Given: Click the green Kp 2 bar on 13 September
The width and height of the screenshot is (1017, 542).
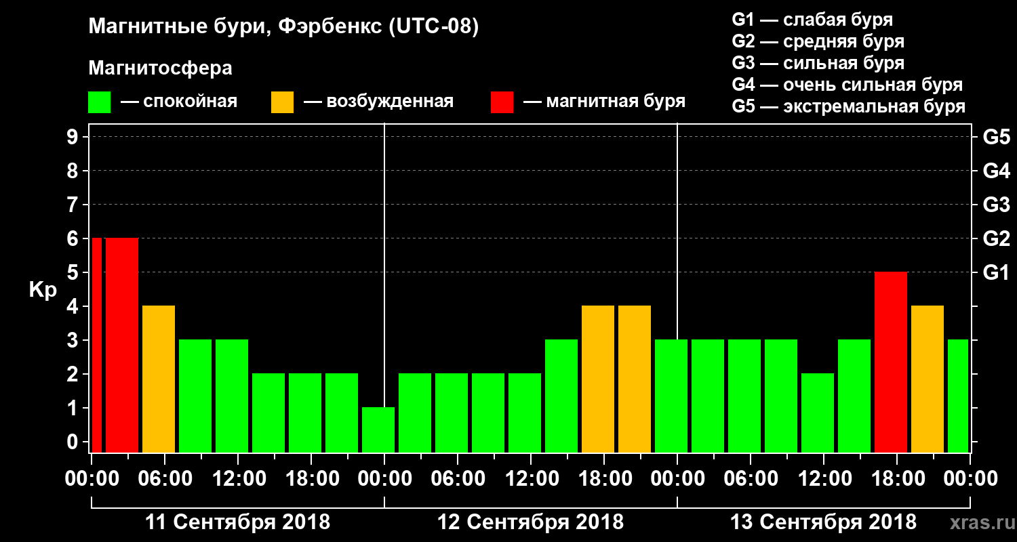Looking at the screenshot, I should 818,413.
